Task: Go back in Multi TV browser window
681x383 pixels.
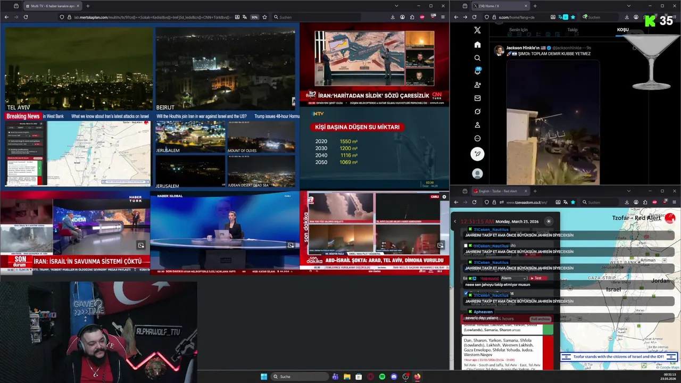Action: click(x=6, y=17)
